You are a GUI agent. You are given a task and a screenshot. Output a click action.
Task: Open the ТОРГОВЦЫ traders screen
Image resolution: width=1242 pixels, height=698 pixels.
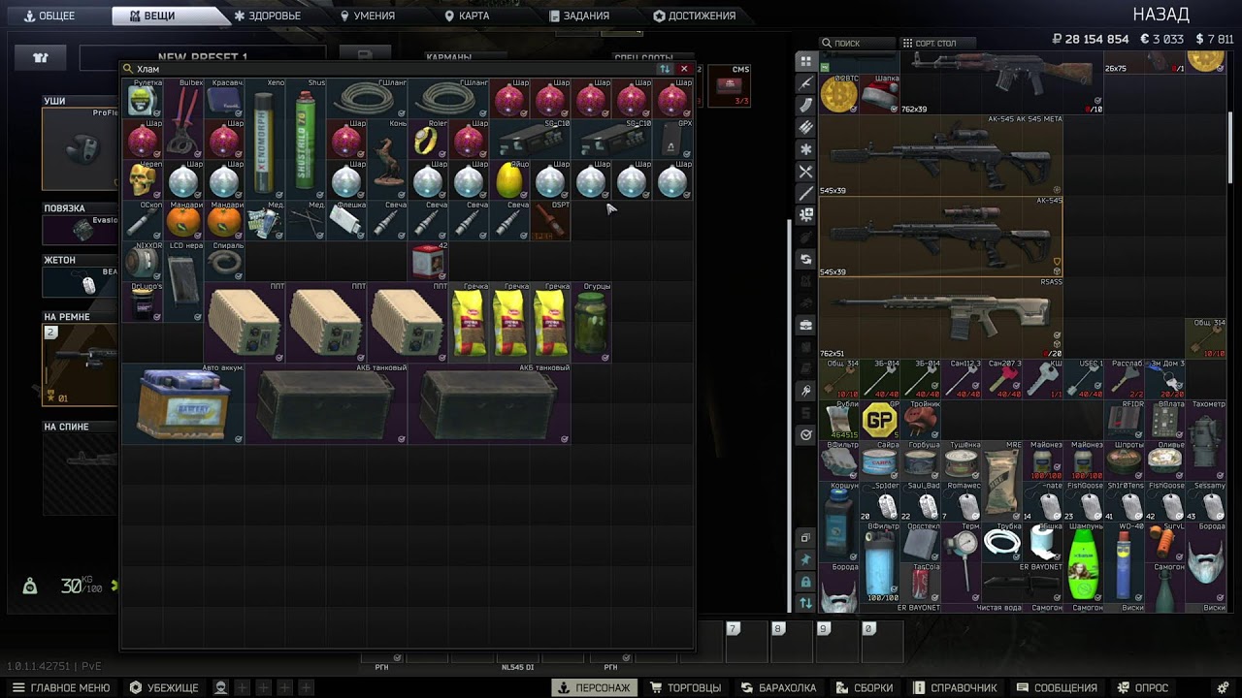tap(686, 687)
